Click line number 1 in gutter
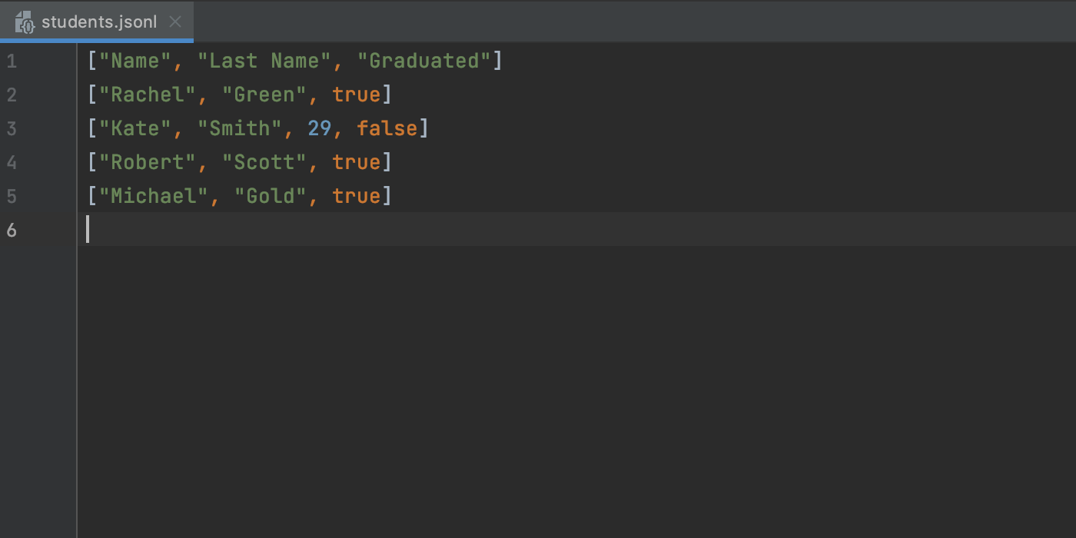 pos(11,61)
